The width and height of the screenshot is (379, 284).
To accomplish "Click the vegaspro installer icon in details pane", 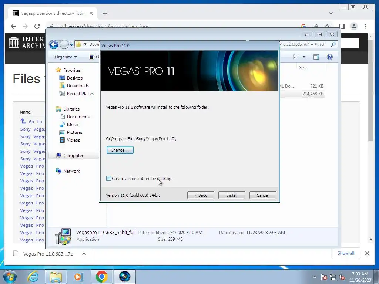I will pyautogui.click(x=63, y=236).
